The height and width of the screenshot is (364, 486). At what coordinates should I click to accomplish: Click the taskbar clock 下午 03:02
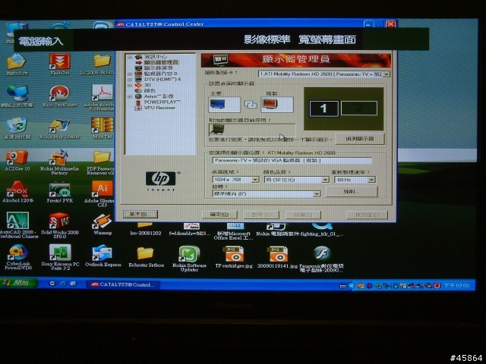456,285
